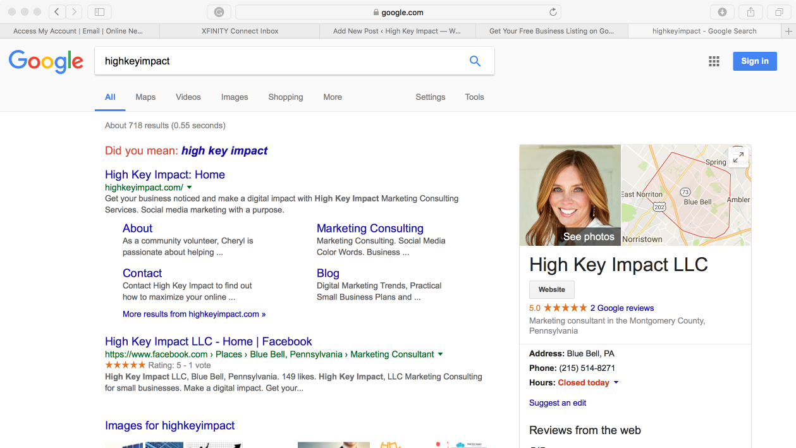
Task: Show all tabs overview icon
Action: pos(779,12)
